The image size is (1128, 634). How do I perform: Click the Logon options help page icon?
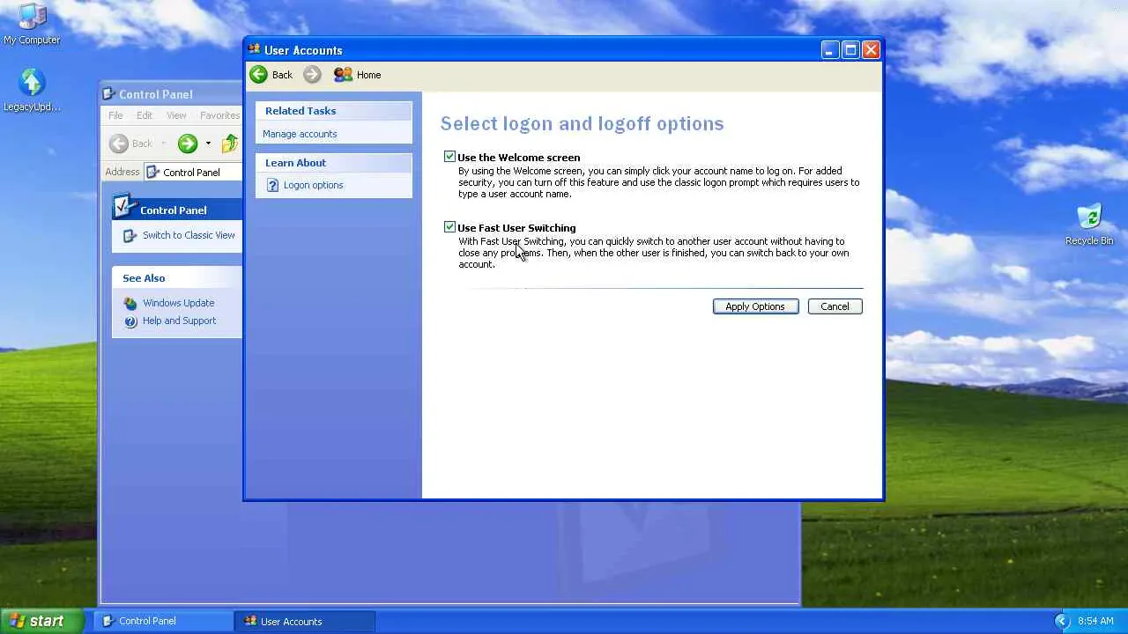tap(272, 185)
